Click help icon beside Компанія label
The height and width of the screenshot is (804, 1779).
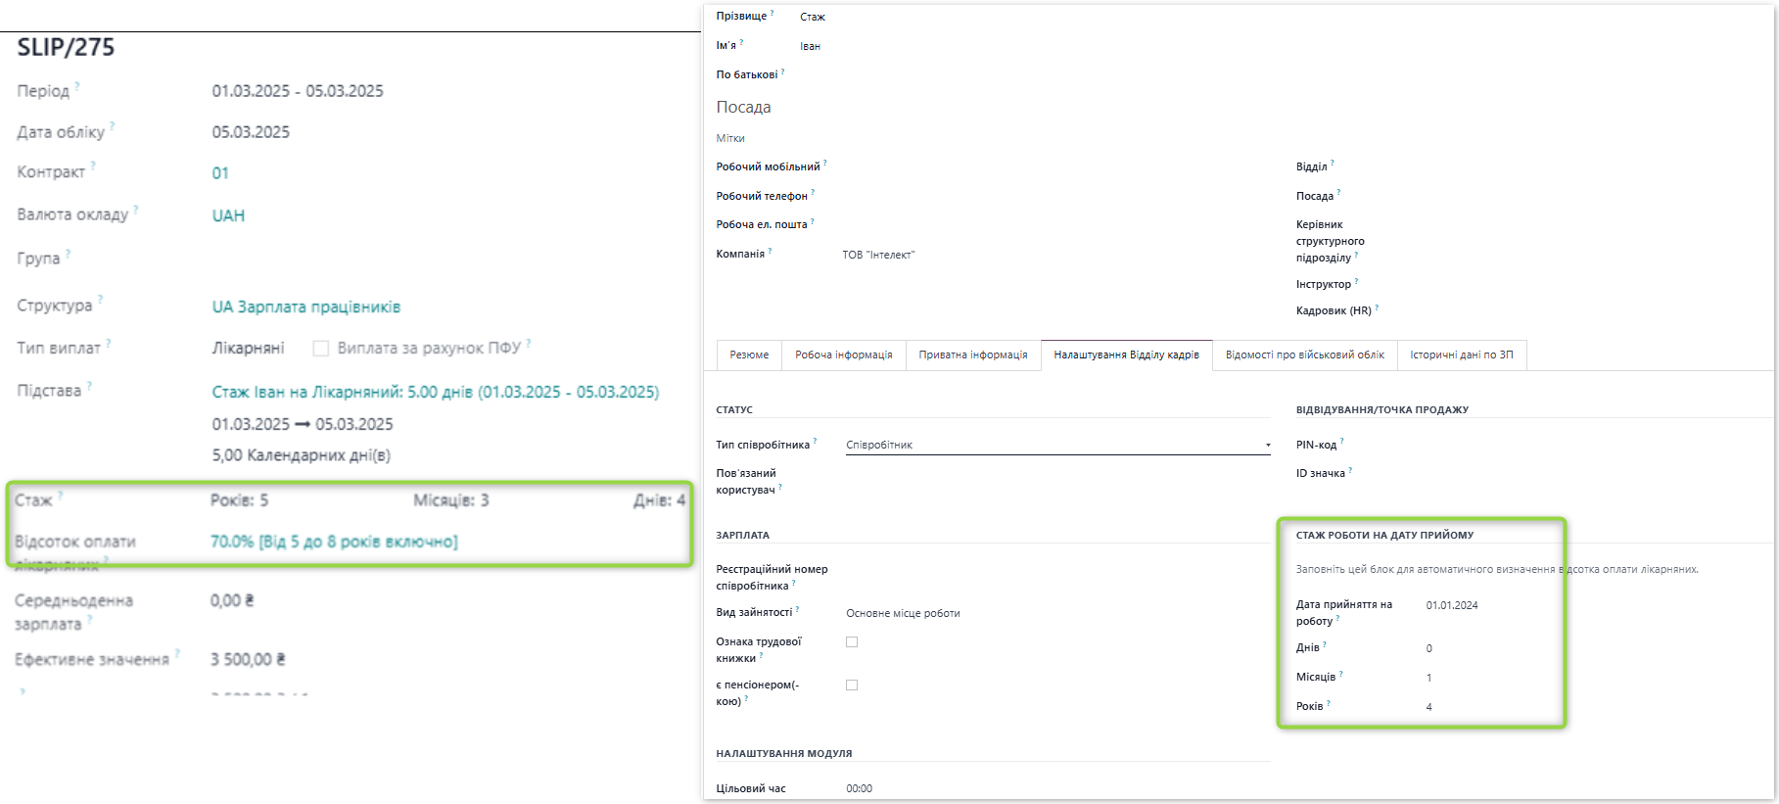771,251
